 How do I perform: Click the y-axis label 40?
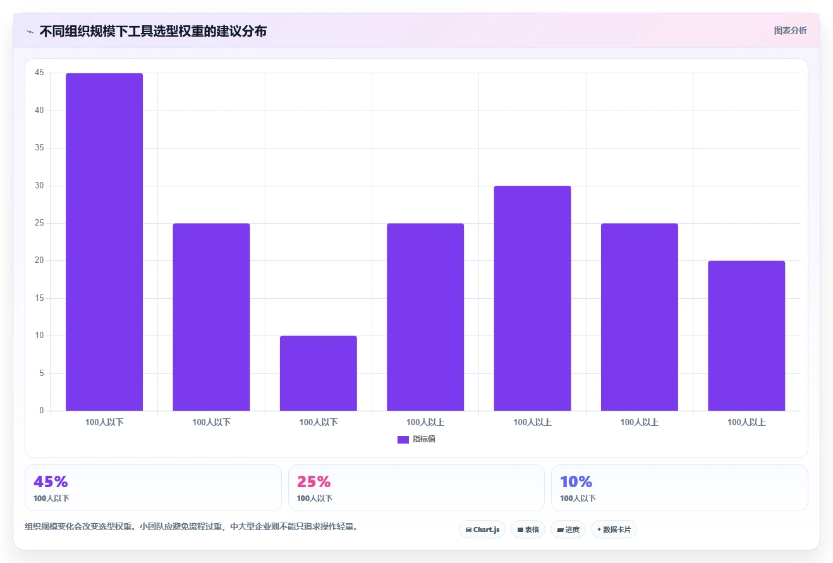point(39,111)
